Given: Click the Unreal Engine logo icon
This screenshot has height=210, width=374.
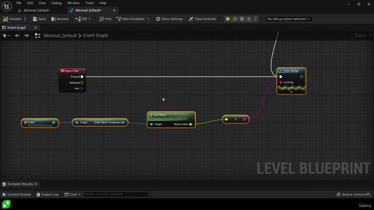Looking at the screenshot, I should (x=6, y=6).
